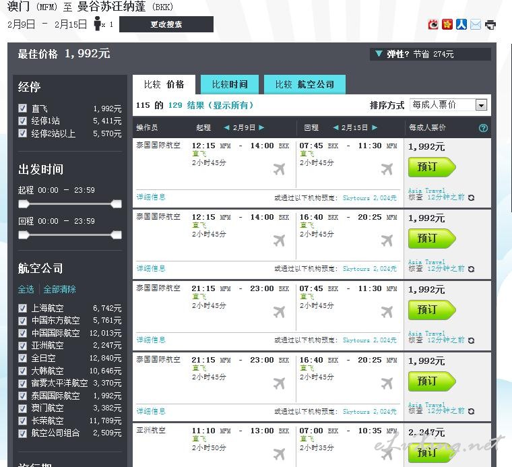Uncheck 中国国际航空 airline
512x467 pixels.
(x=22, y=333)
